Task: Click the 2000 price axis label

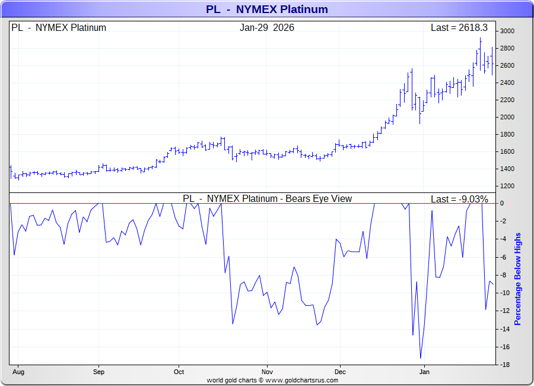Action: (x=507, y=118)
